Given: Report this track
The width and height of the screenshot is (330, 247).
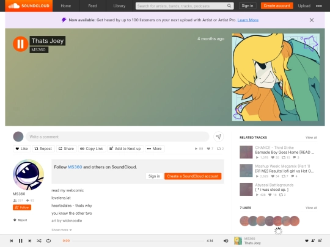Looking at the screenshot, I should click(x=20, y=220).
